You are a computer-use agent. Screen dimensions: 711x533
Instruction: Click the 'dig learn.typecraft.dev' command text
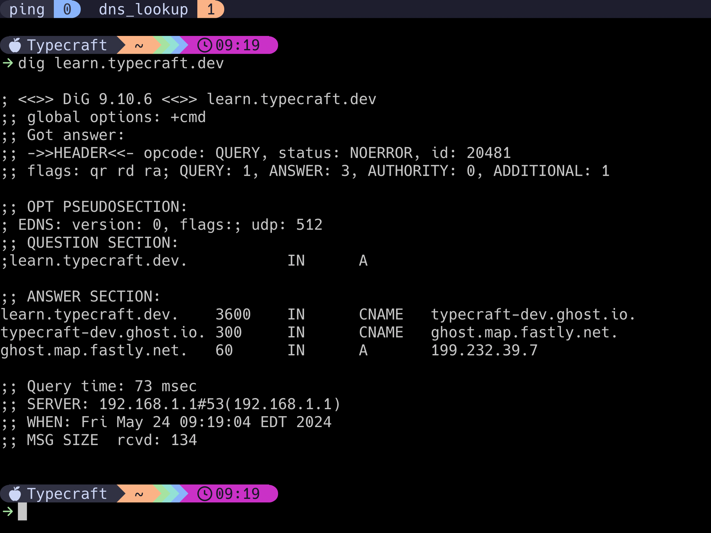coord(121,63)
